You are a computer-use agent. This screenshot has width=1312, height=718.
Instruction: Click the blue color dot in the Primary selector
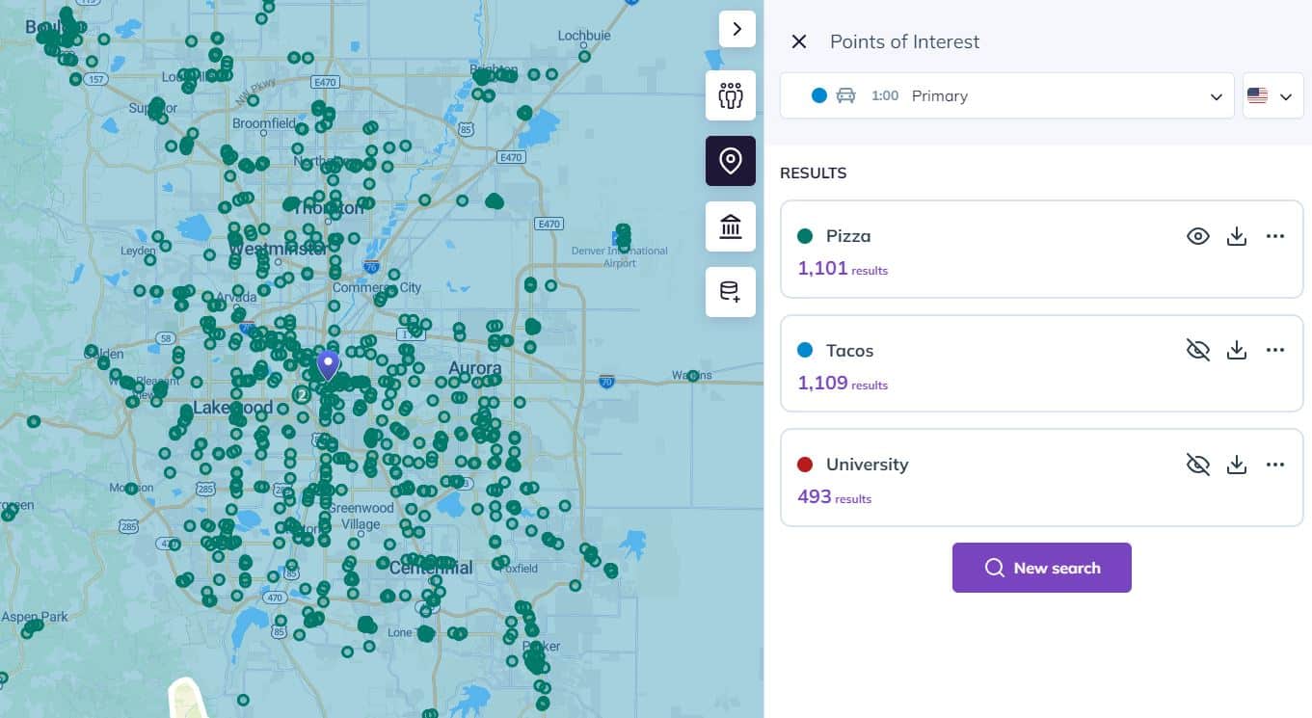819,95
